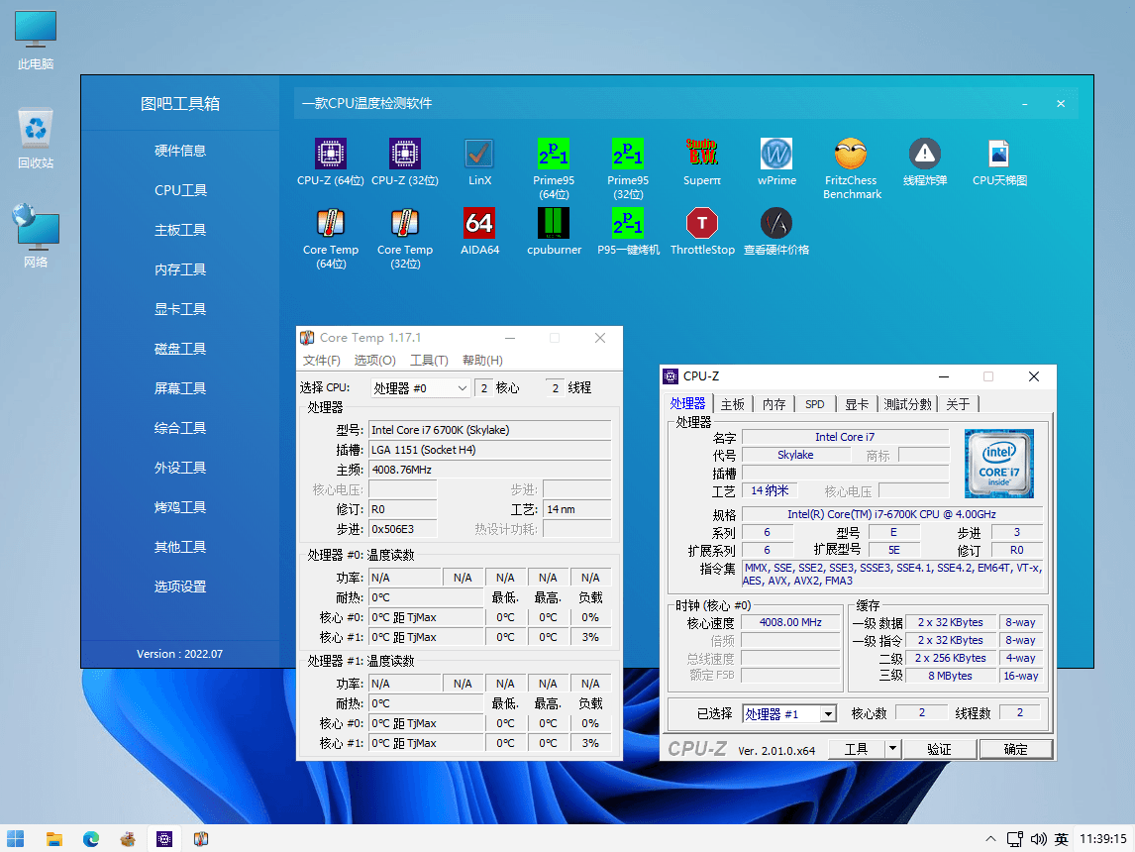This screenshot has width=1135, height=852.
Task: Launch the Superπ benchmark icon
Action: 702,154
